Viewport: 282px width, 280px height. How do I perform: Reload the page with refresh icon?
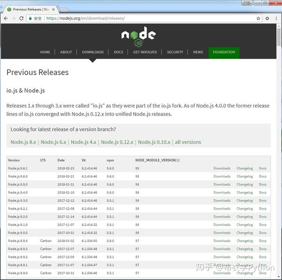point(22,18)
